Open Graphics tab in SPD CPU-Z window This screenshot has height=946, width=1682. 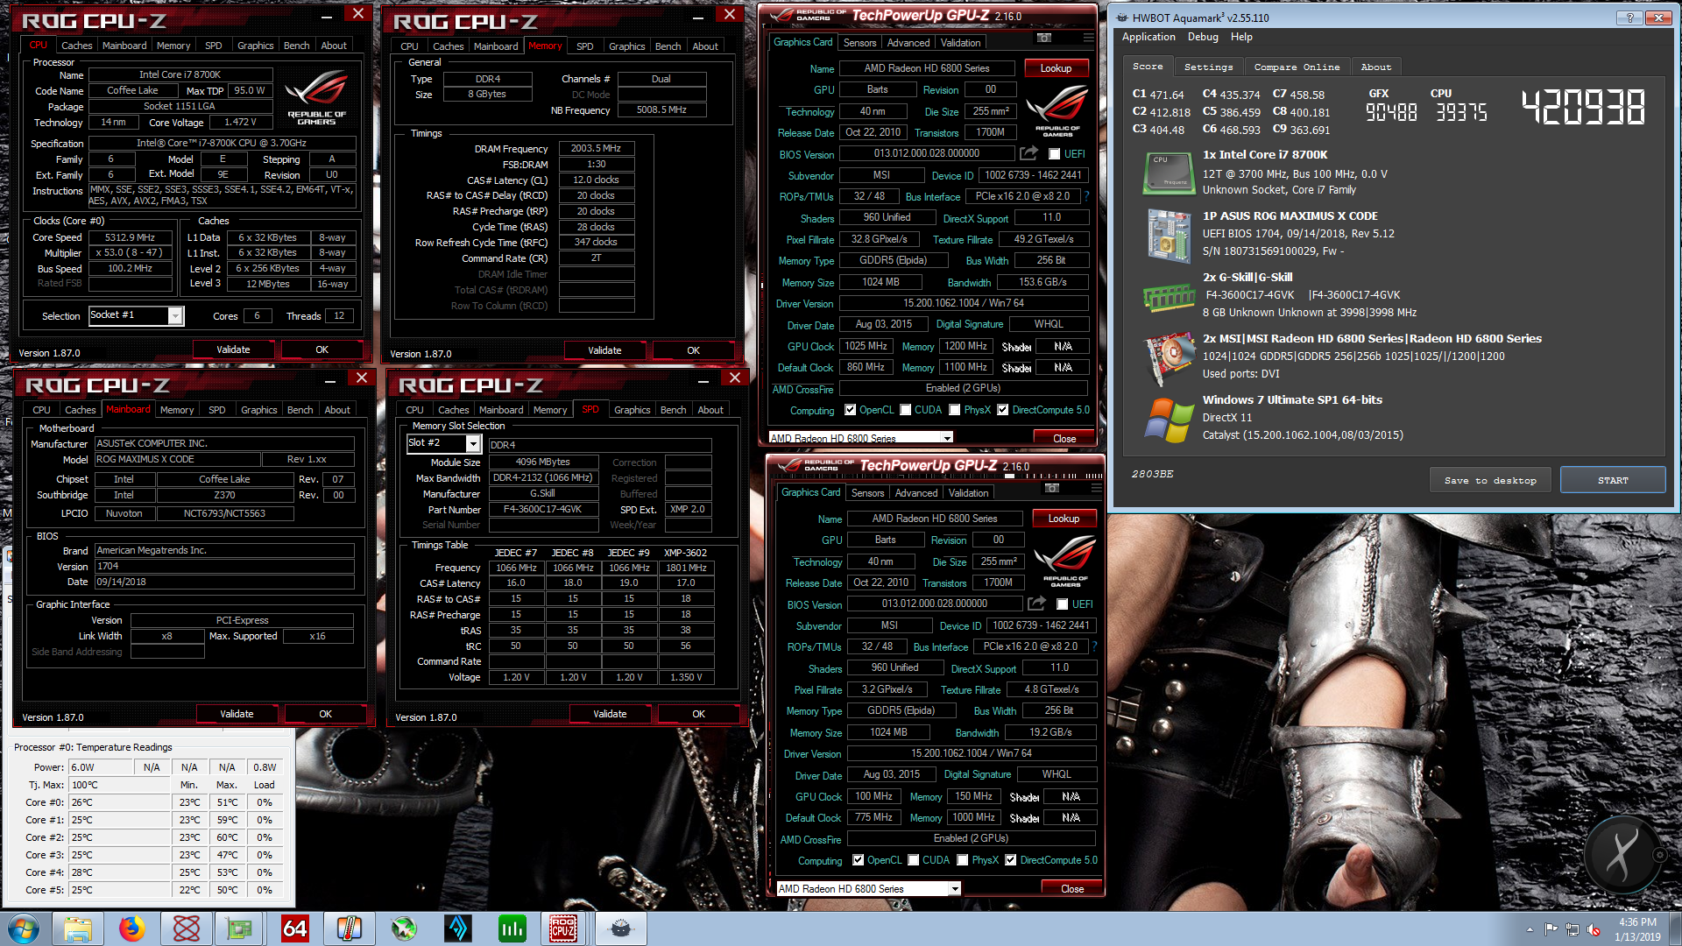tap(632, 410)
